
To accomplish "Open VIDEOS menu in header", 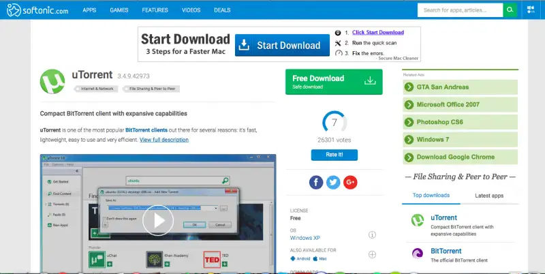I will (191, 10).
